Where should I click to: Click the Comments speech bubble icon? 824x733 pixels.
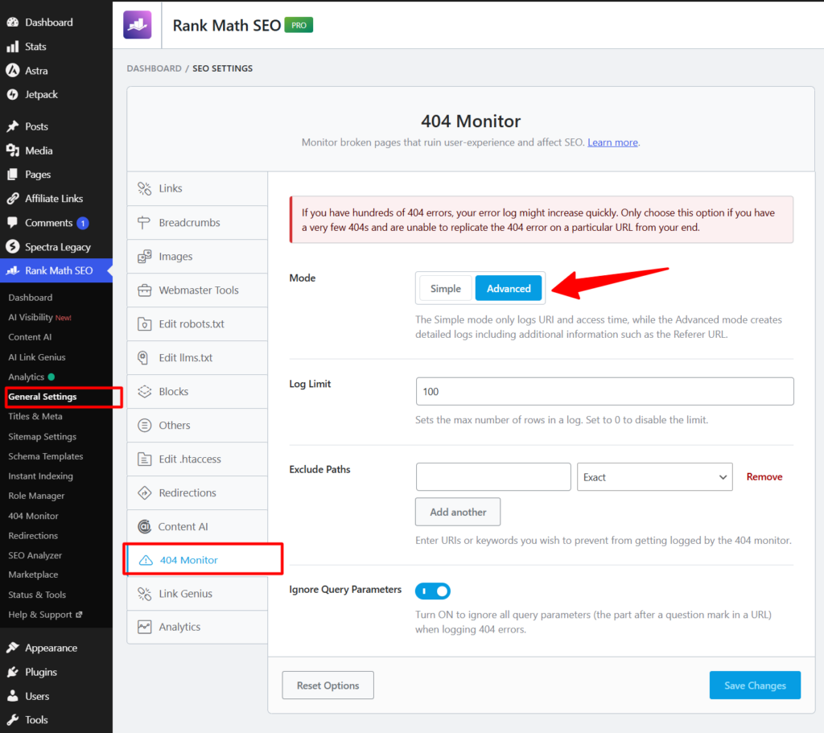[13, 222]
